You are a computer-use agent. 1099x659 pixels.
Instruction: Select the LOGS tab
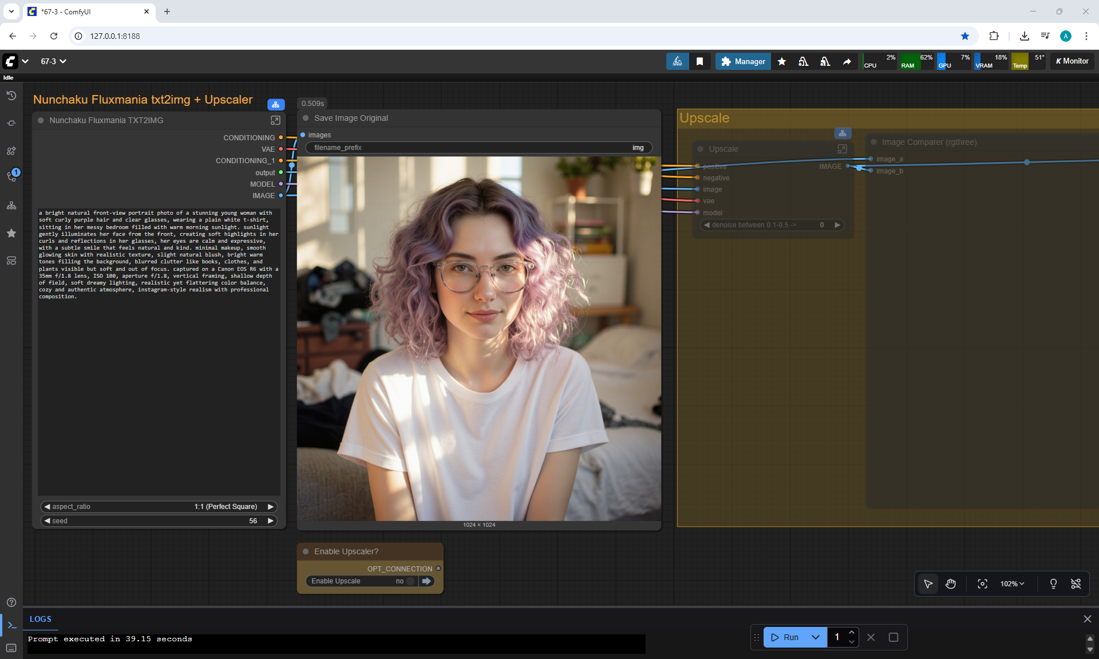tap(40, 619)
